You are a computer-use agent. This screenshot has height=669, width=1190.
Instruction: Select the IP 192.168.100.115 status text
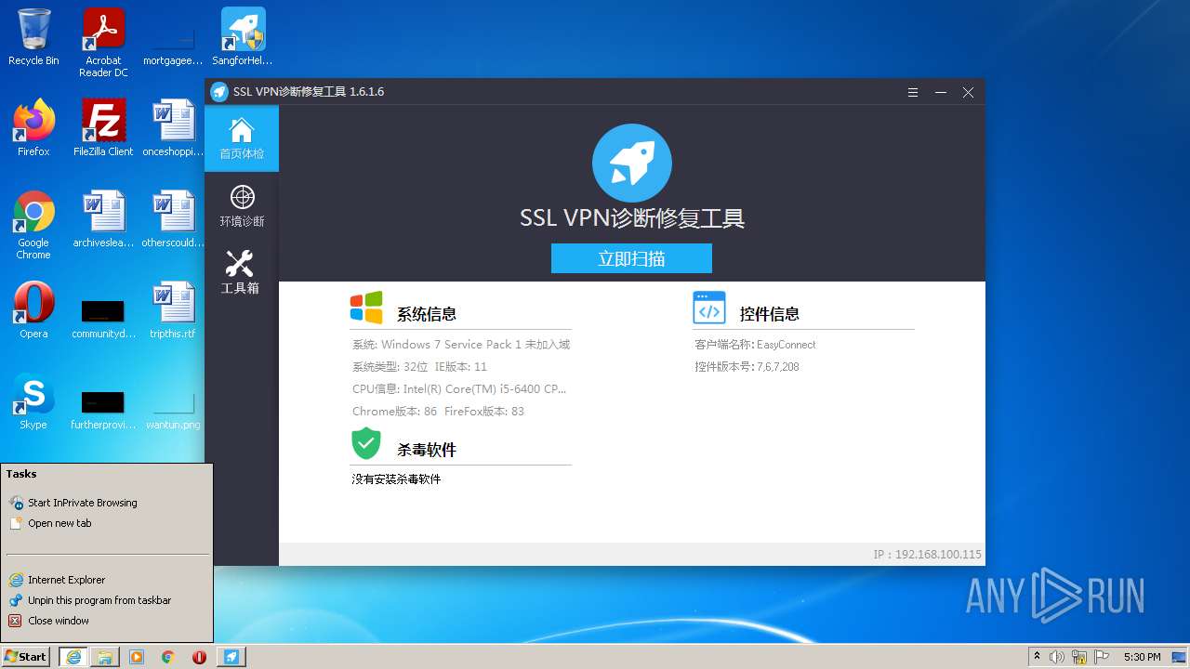[x=927, y=555]
